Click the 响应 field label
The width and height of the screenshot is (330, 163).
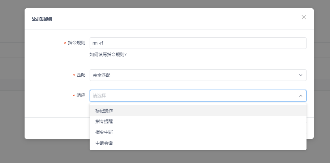pos(81,96)
